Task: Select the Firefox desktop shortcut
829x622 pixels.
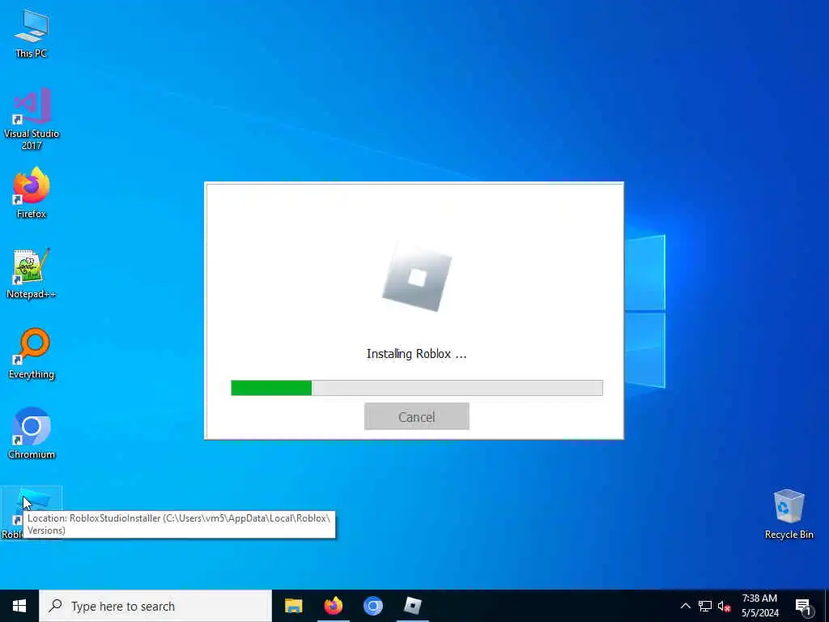Action: click(32, 193)
